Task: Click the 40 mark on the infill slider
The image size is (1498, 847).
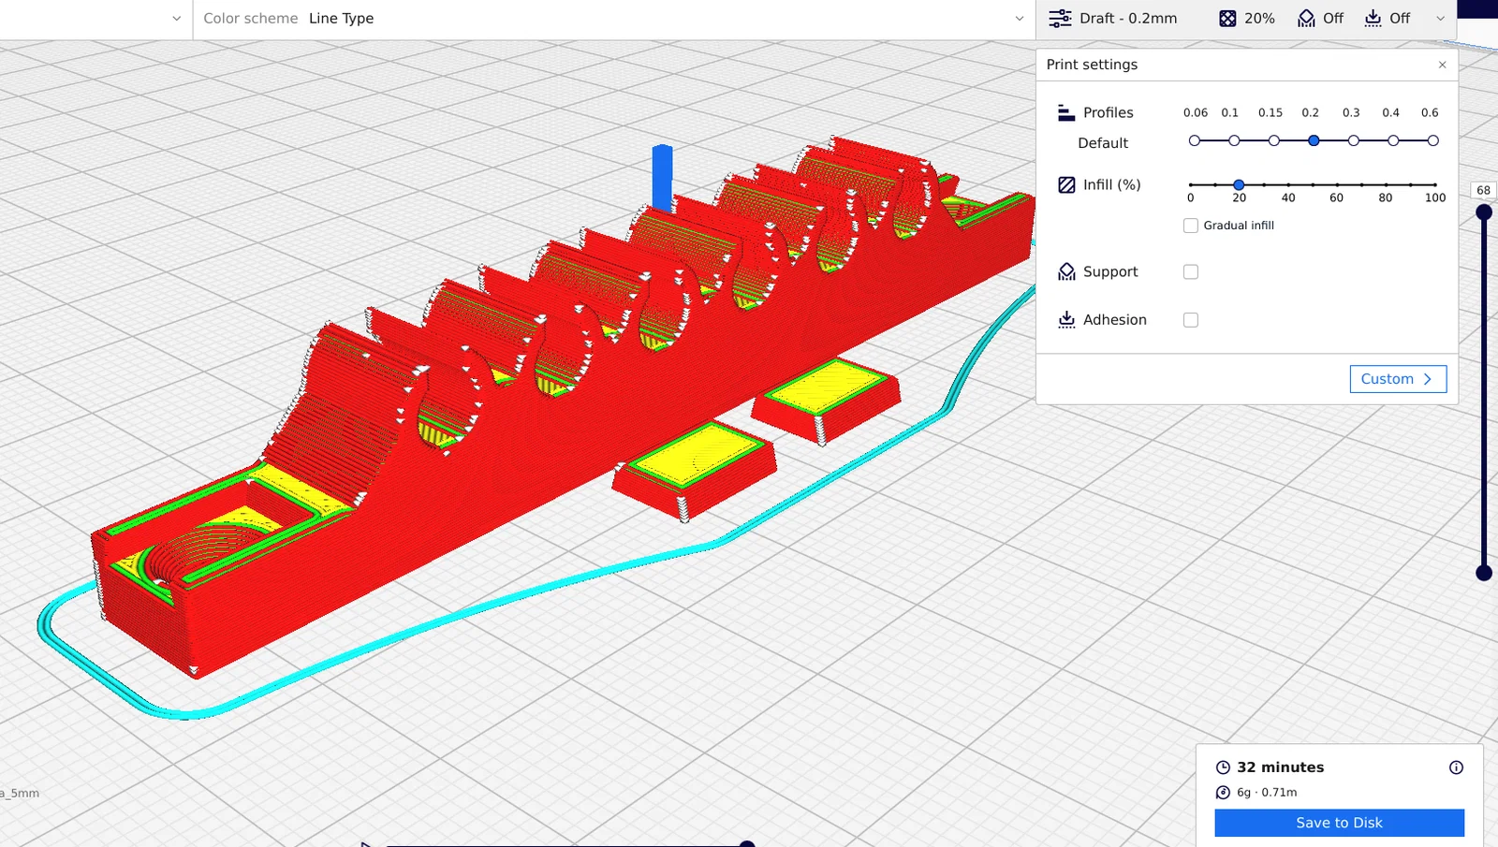Action: pyautogui.click(x=1288, y=185)
